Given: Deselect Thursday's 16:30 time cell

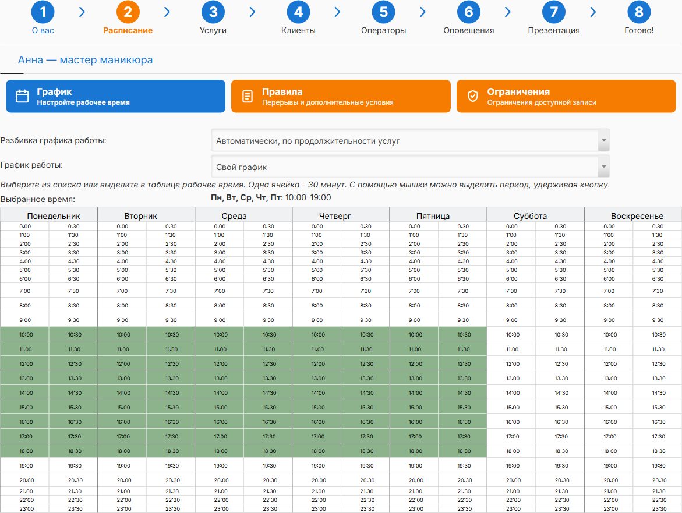Looking at the screenshot, I should pos(366,422).
